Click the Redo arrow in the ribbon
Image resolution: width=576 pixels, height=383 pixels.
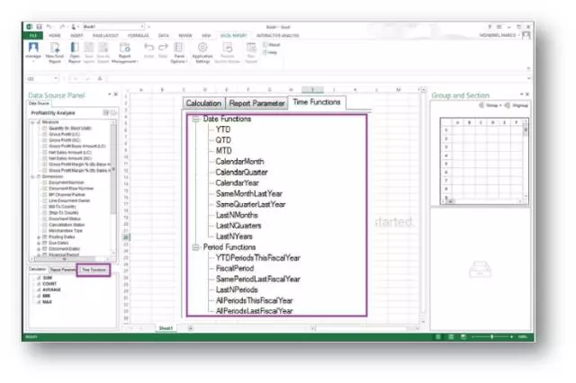164,47
